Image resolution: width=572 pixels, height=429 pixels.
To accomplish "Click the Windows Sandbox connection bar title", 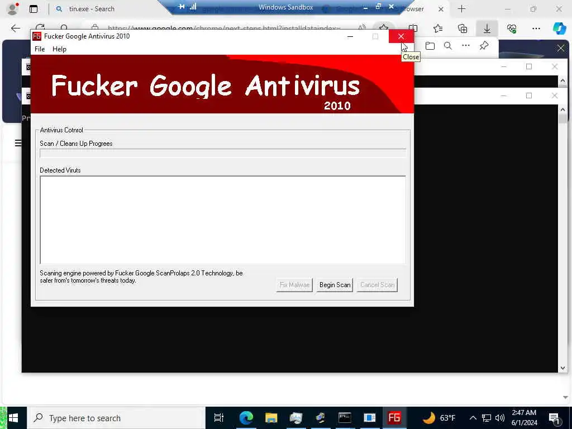I will tap(285, 7).
